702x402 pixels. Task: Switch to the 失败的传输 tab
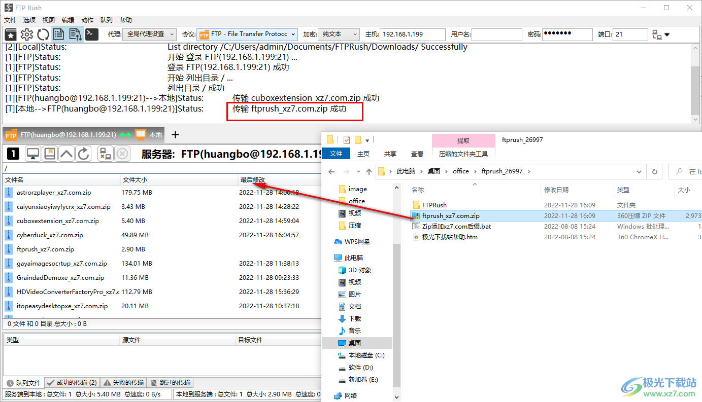tap(123, 383)
